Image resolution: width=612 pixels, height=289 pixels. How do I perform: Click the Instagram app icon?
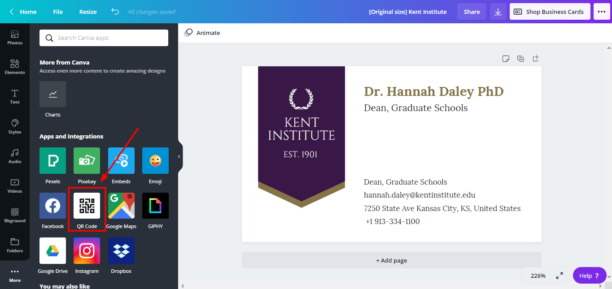pyautogui.click(x=87, y=251)
